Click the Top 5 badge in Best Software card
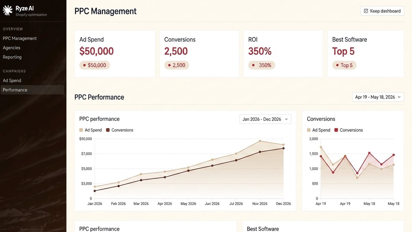Viewport: 412px width, 232px height. [344, 65]
